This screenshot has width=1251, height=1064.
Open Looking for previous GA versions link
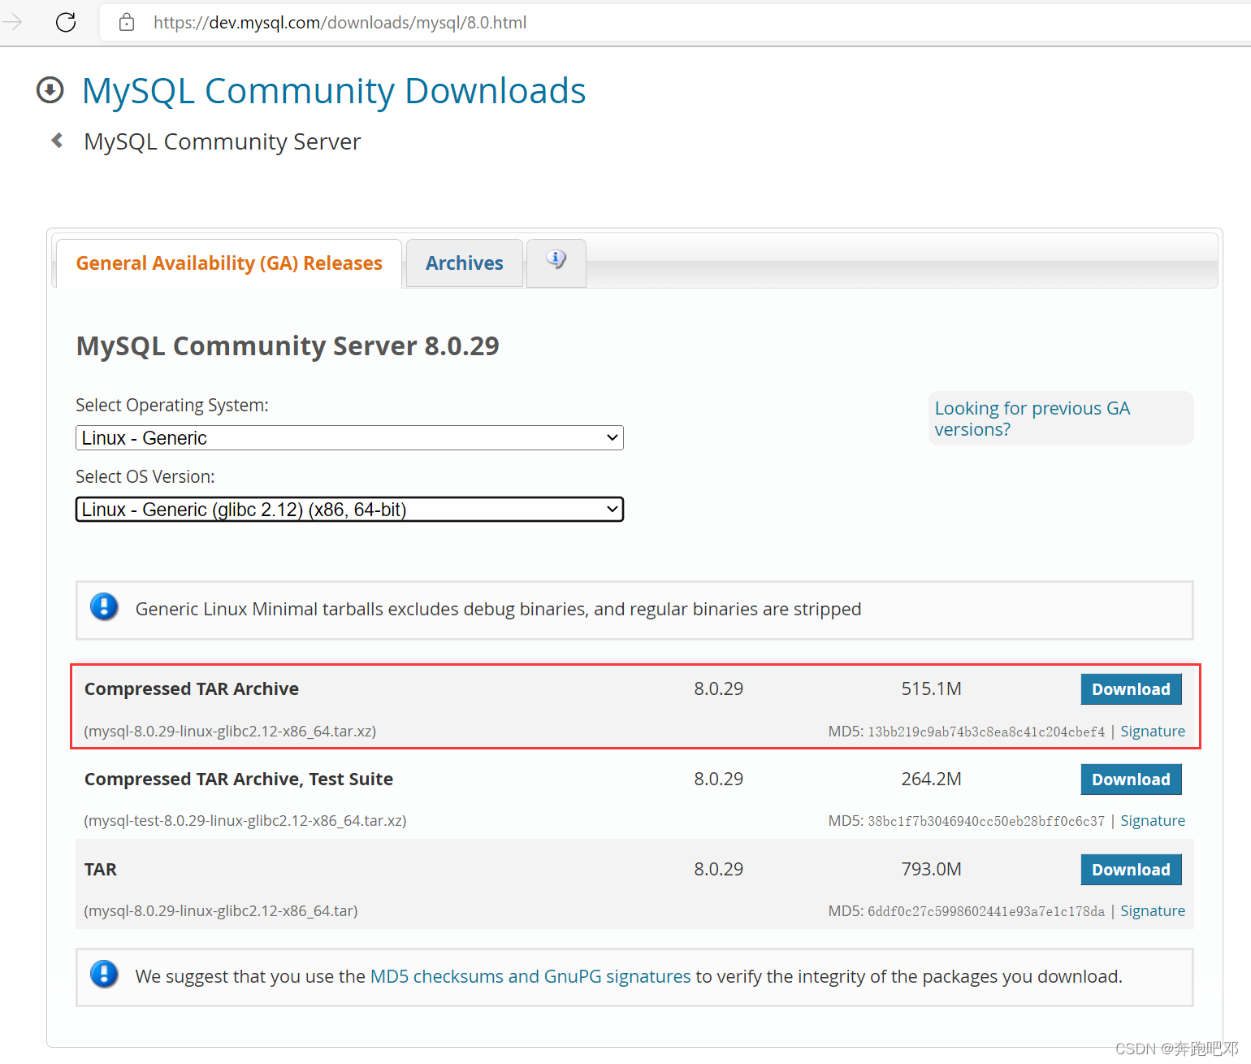click(1032, 419)
